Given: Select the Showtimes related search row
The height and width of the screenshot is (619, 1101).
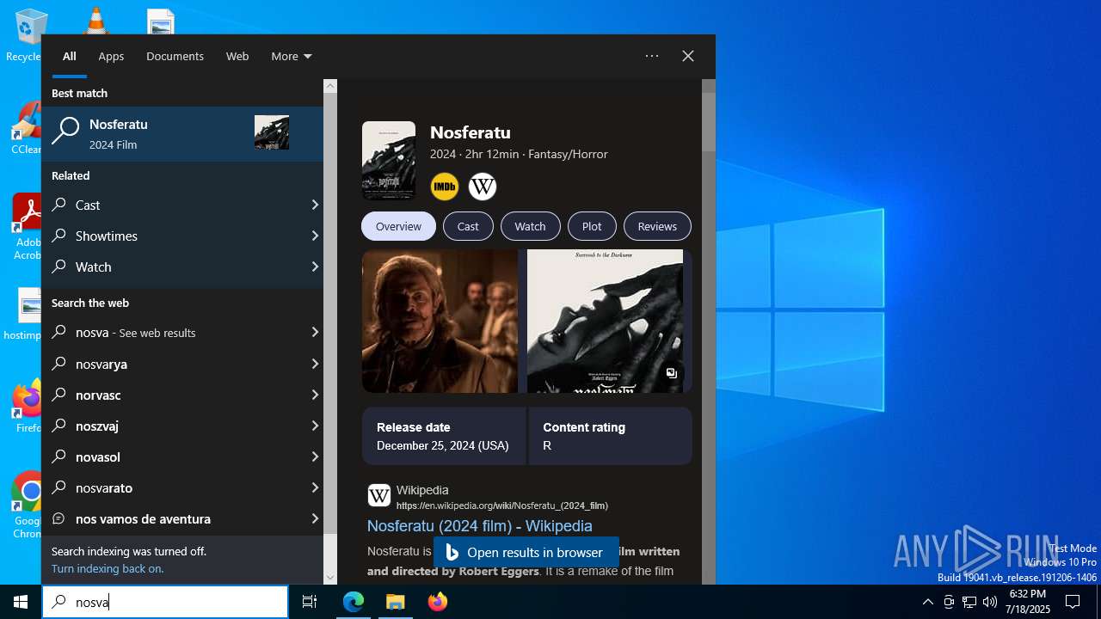Looking at the screenshot, I should click(x=182, y=236).
